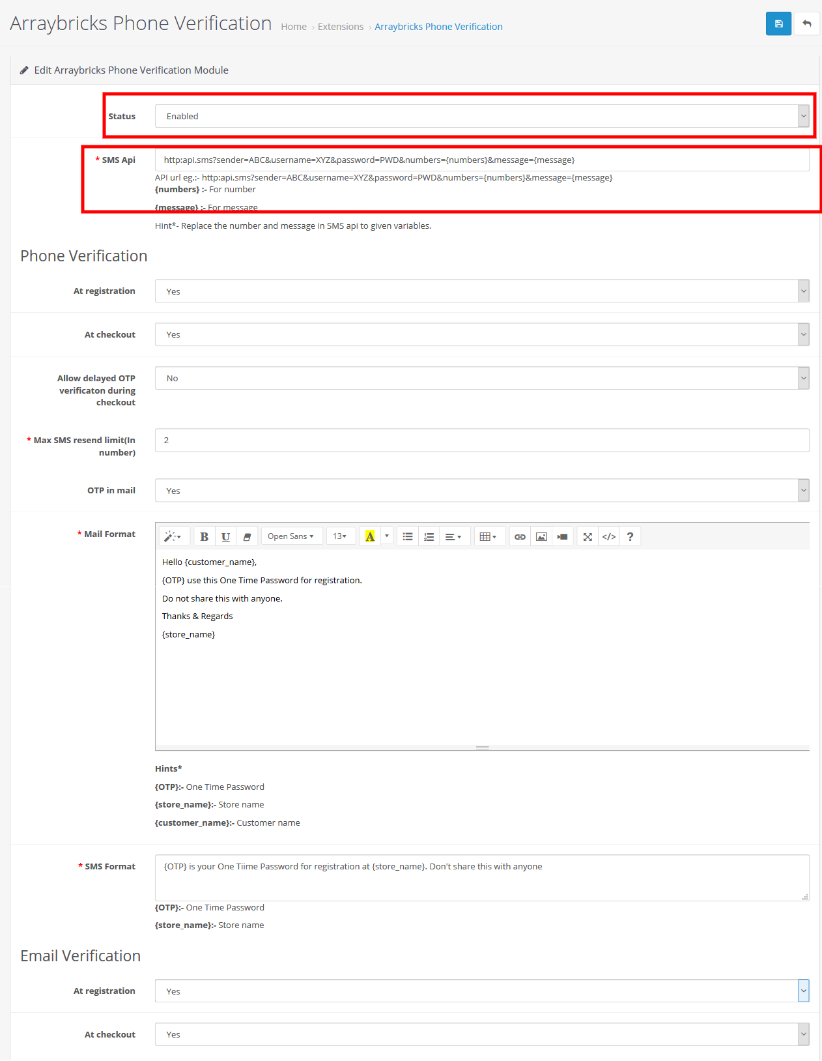Click the eraser remove font style icon
Viewport: 822px width, 1061px height.
pyautogui.click(x=247, y=536)
